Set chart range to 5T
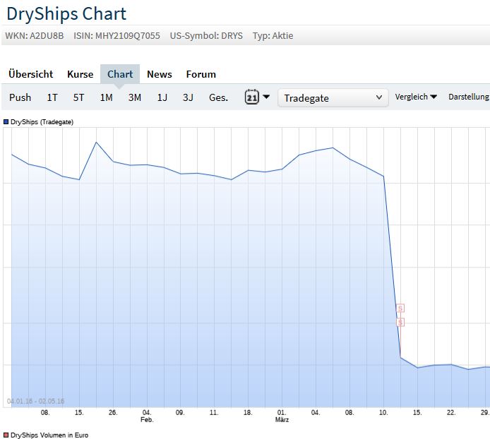 tap(79, 97)
